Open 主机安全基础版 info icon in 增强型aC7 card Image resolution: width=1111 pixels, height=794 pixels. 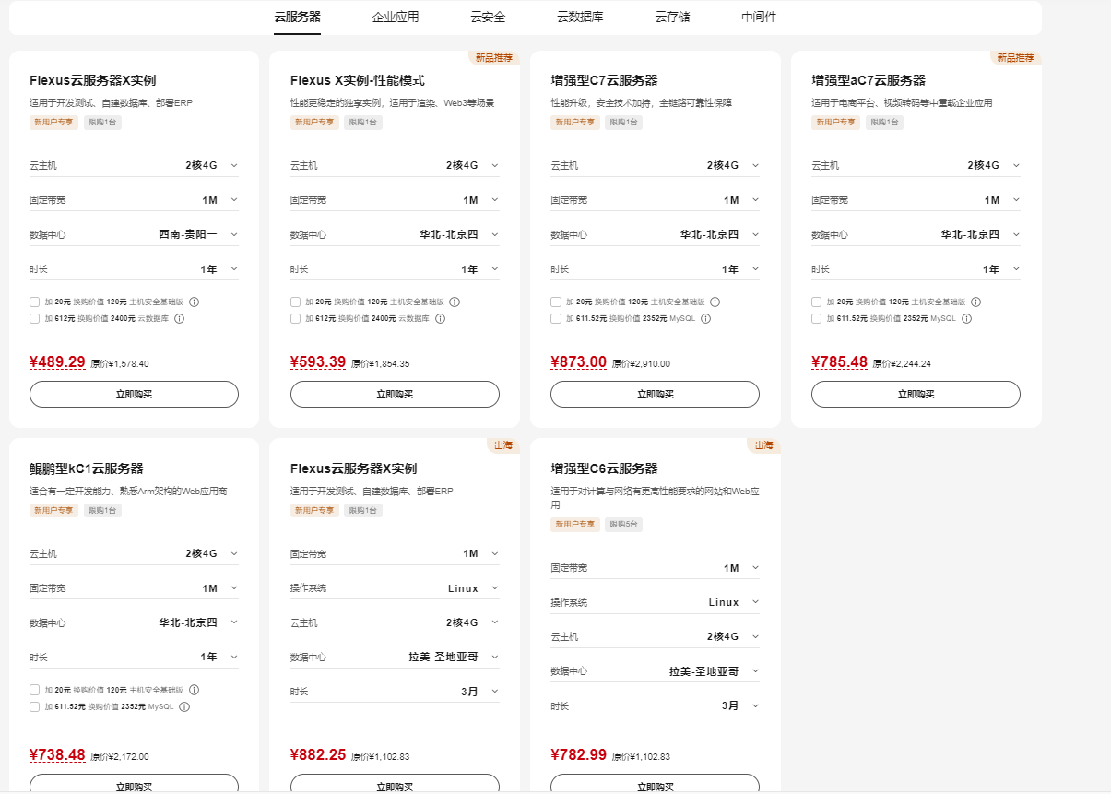975,302
